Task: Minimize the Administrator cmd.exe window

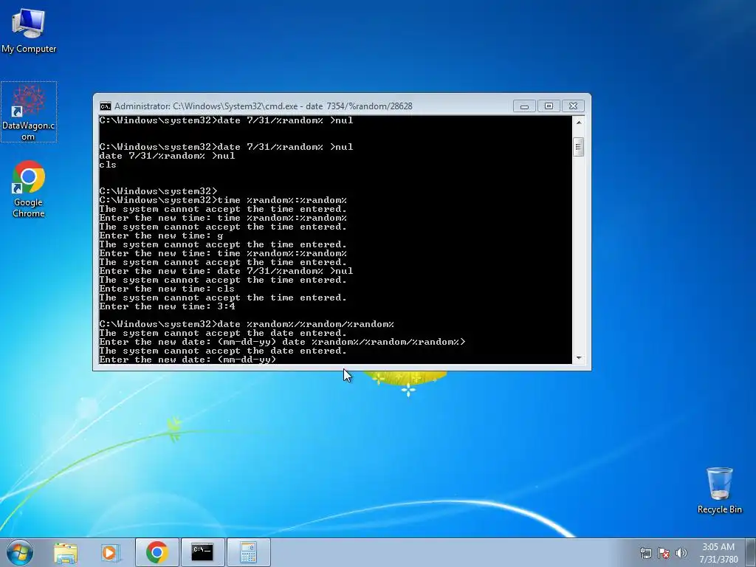Action: 524,106
